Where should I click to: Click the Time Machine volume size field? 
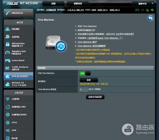pos(84,89)
